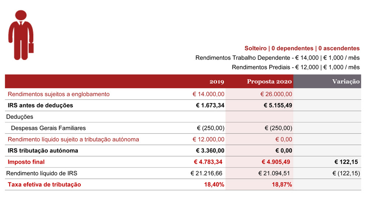Select the Proposta 2020 column header

269,82
